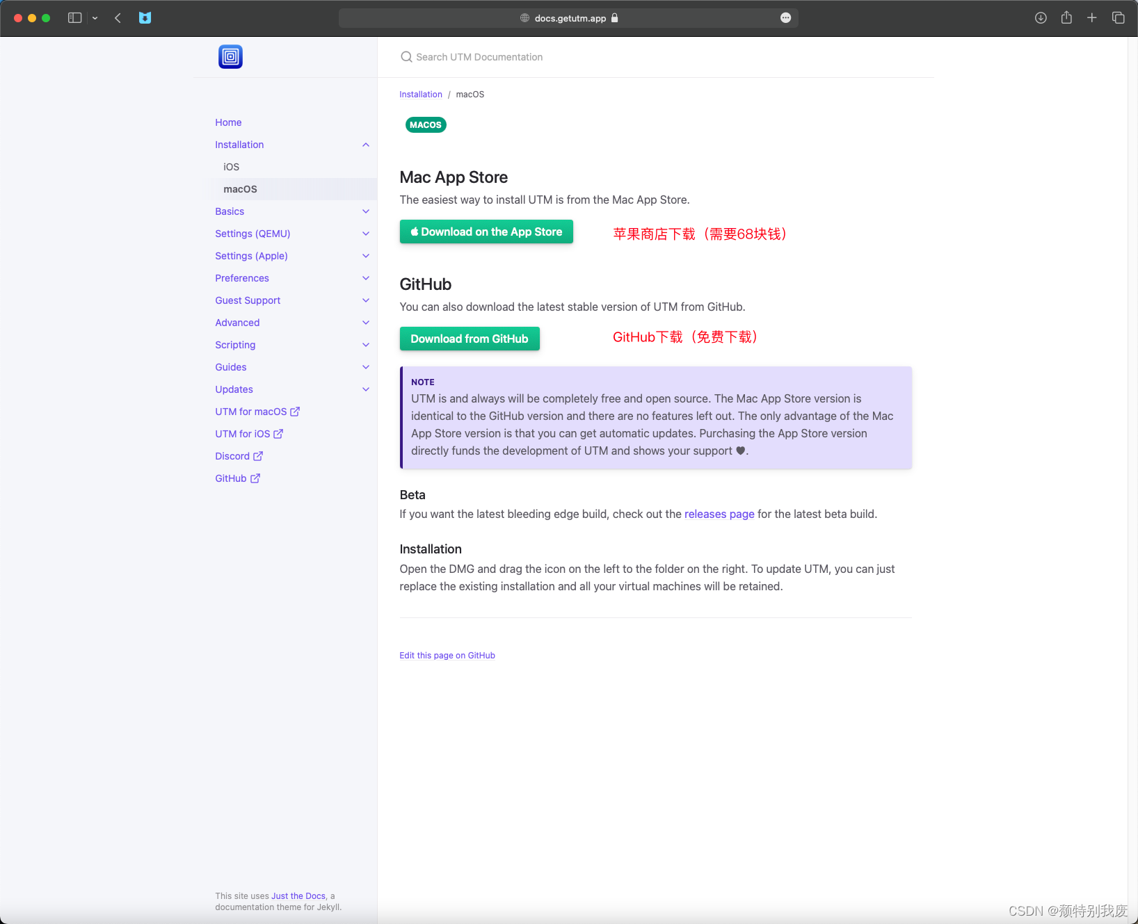Screen dimensions: 1138x924
Task: Click the docs.getutm.app address bar
Action: 568,18
